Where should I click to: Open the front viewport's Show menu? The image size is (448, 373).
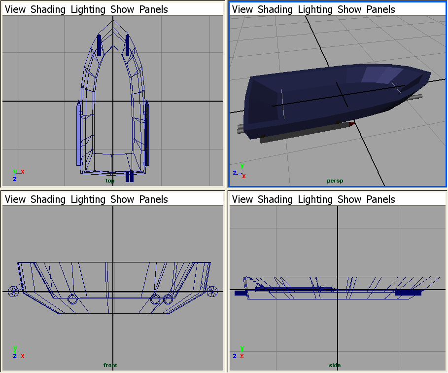122,199
